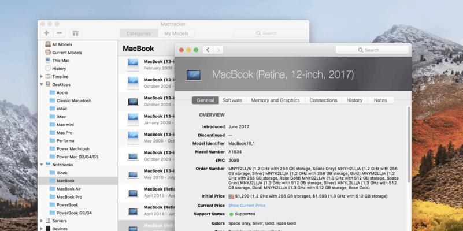
Task: Click the MacBook image in detail header
Action: click(194, 75)
